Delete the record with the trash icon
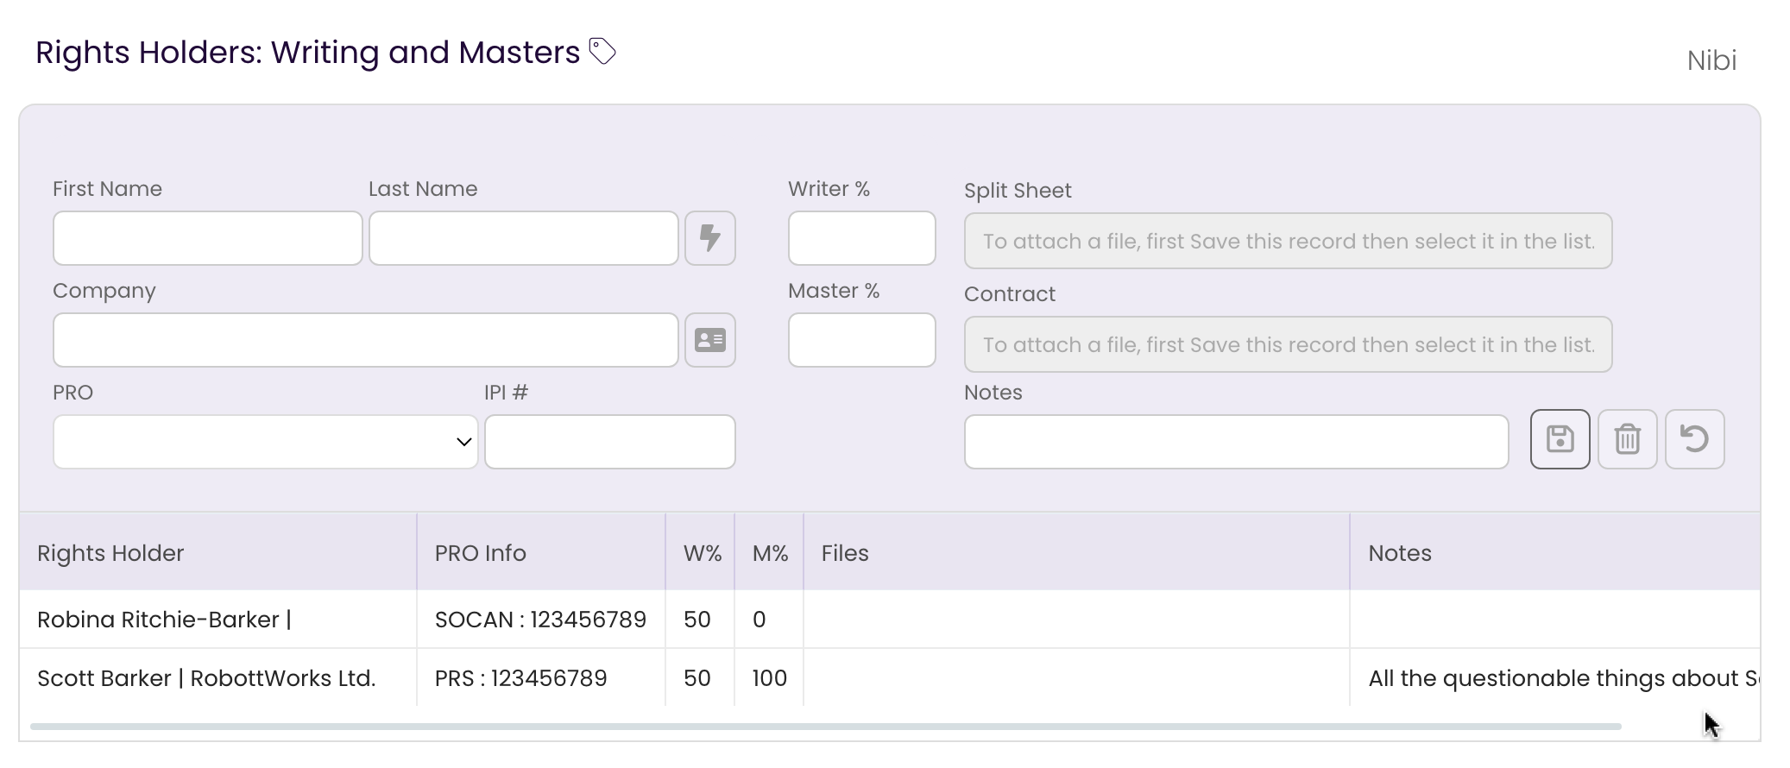This screenshot has width=1790, height=768. pyautogui.click(x=1628, y=439)
